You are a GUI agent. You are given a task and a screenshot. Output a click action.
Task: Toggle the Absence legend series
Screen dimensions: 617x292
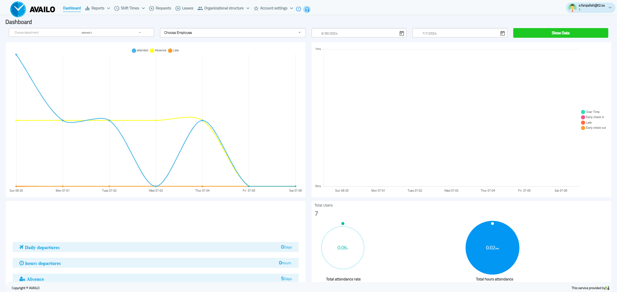click(x=158, y=50)
